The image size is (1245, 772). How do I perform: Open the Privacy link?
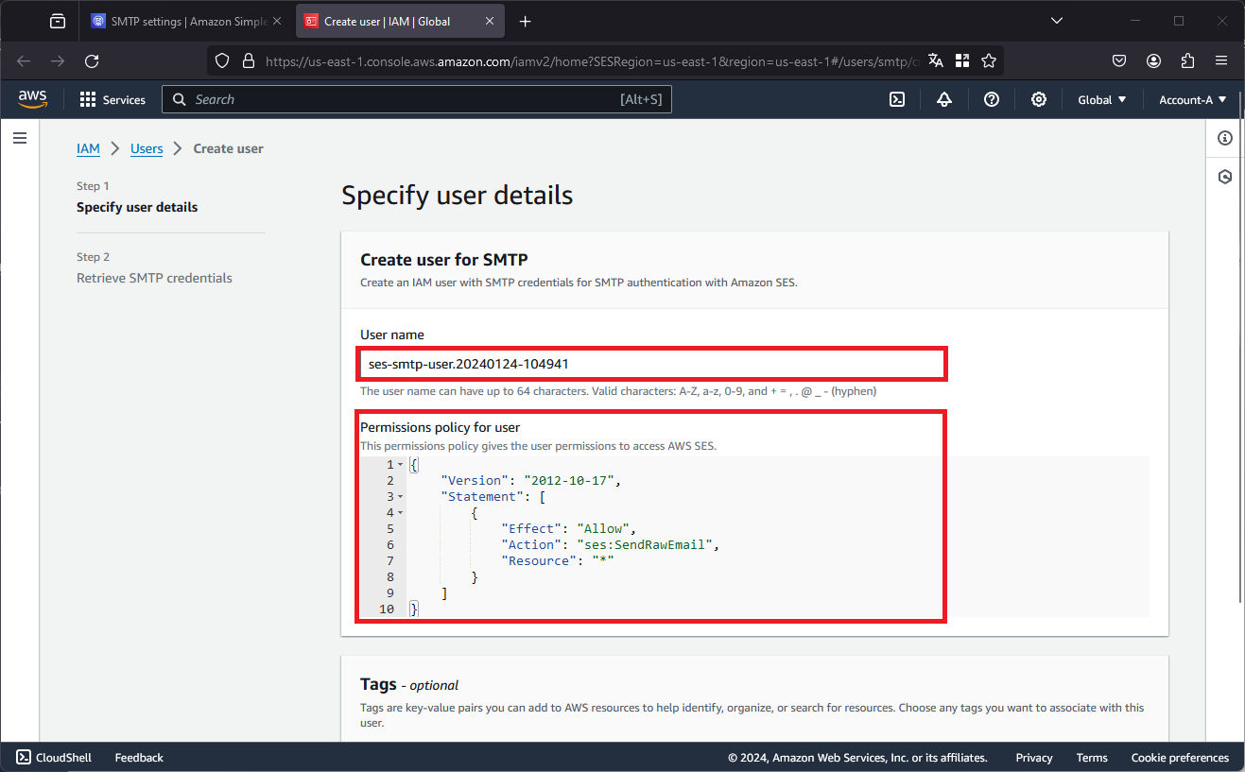pos(1034,757)
